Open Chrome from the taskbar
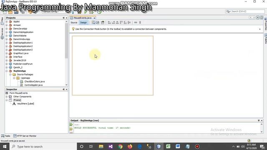The image size is (267, 150). (x=120, y=146)
